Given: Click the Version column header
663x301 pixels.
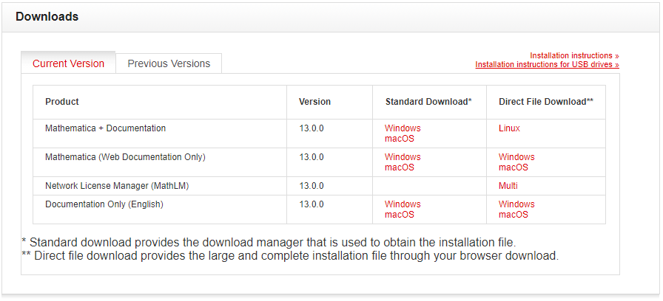Looking at the screenshot, I should click(x=314, y=102).
